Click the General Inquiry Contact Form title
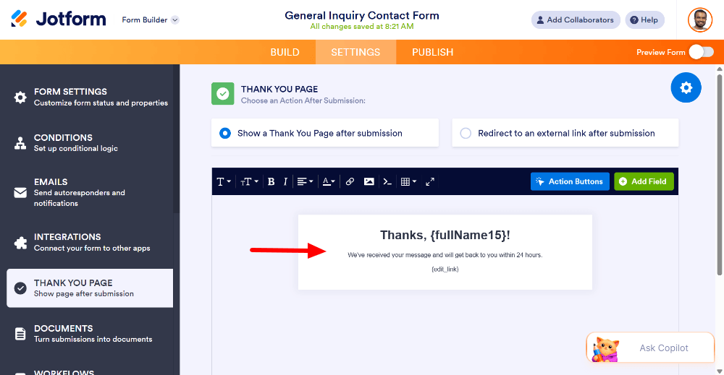 [361, 15]
